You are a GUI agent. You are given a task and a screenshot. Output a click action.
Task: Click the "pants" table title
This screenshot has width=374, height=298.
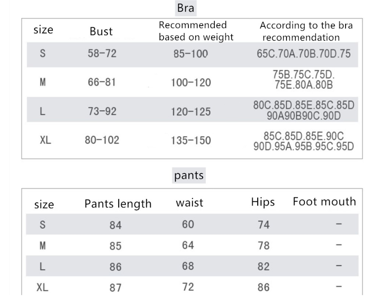click(x=189, y=176)
